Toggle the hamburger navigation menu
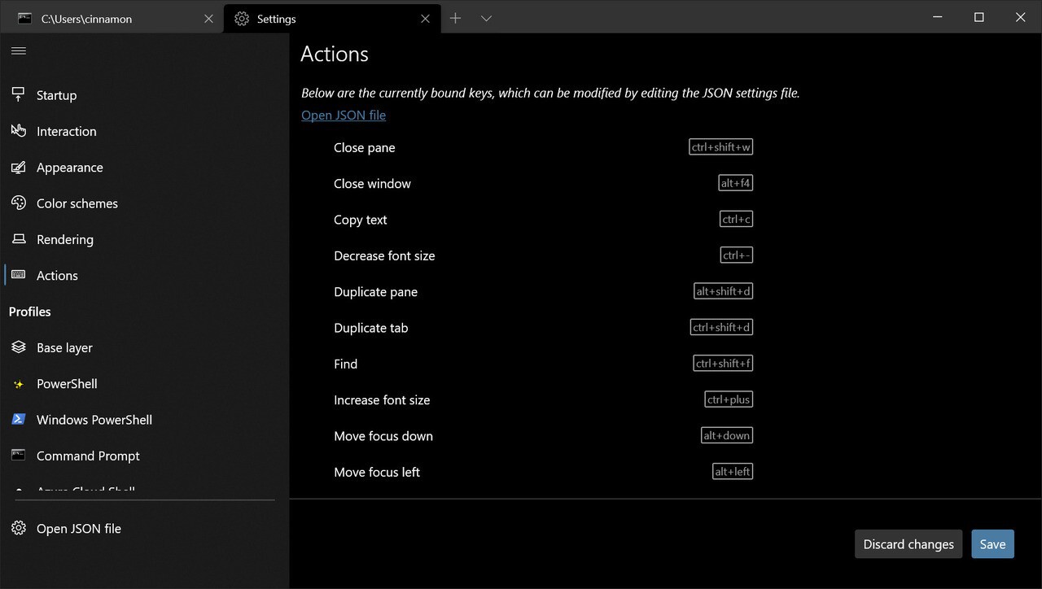 click(19, 51)
